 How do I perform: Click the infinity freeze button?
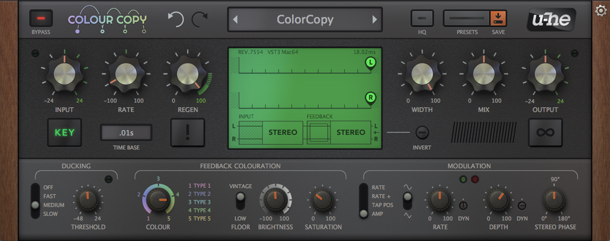click(545, 133)
